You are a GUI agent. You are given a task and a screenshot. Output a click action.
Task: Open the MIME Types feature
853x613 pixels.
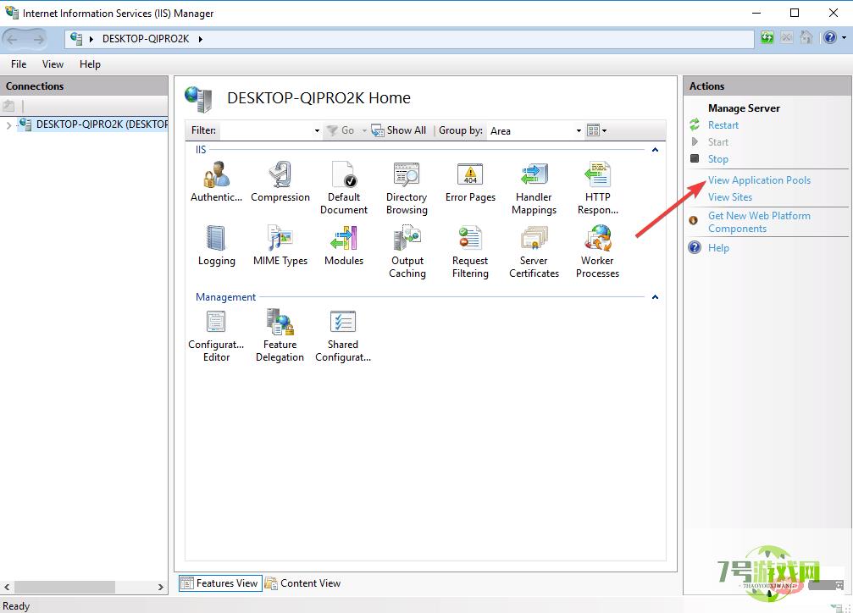(280, 246)
